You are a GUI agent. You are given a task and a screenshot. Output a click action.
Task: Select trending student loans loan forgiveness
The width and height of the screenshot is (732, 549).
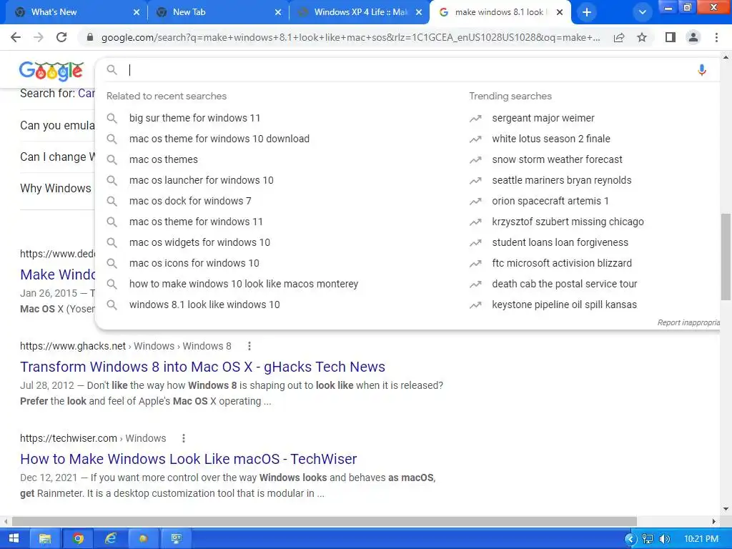(560, 242)
